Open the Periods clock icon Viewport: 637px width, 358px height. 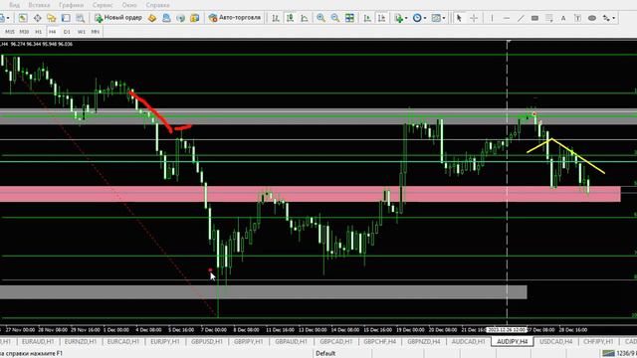coord(417,18)
